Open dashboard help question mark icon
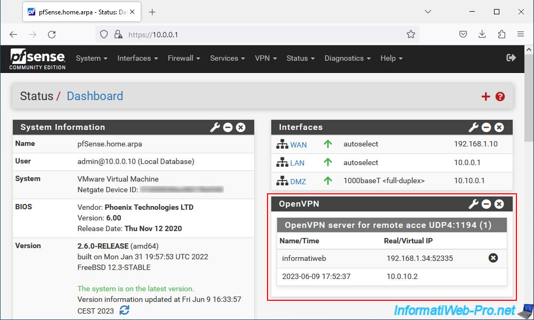The height and width of the screenshot is (320, 534). pos(500,97)
